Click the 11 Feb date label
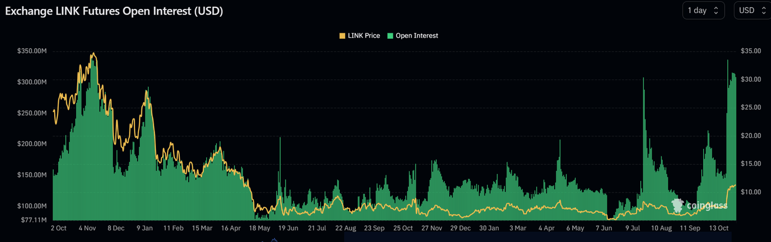The width and height of the screenshot is (771, 242). [x=173, y=228]
